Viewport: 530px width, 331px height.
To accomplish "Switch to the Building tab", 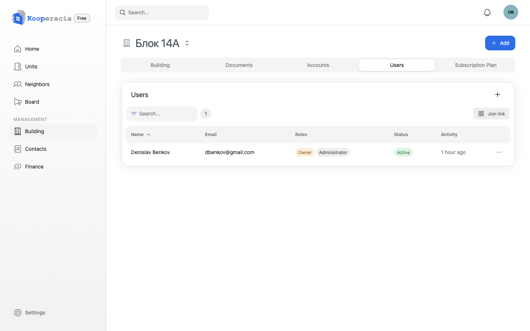I will click(160, 65).
